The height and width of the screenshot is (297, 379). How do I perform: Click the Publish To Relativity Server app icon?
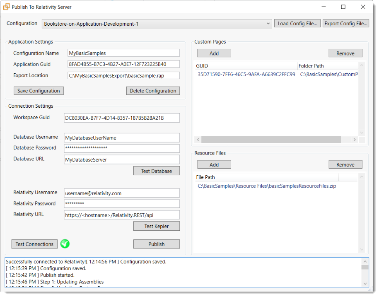7,7
